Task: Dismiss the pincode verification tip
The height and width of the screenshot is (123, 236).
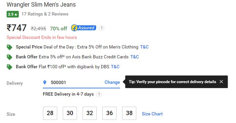Action: coord(221,81)
